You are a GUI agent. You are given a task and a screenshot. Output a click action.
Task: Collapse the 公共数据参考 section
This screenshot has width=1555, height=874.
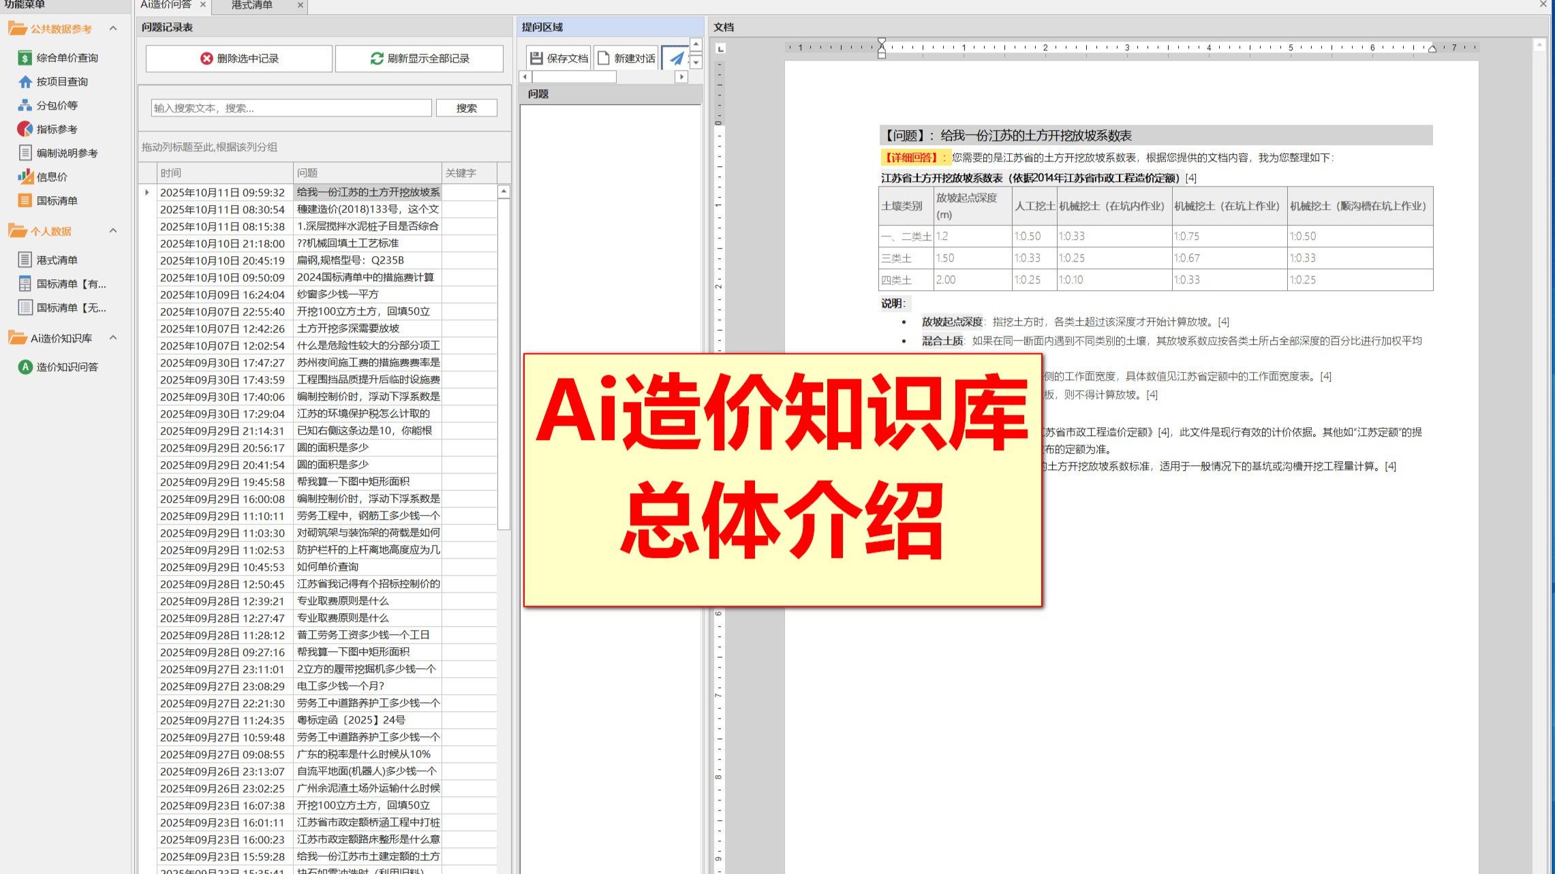113,29
